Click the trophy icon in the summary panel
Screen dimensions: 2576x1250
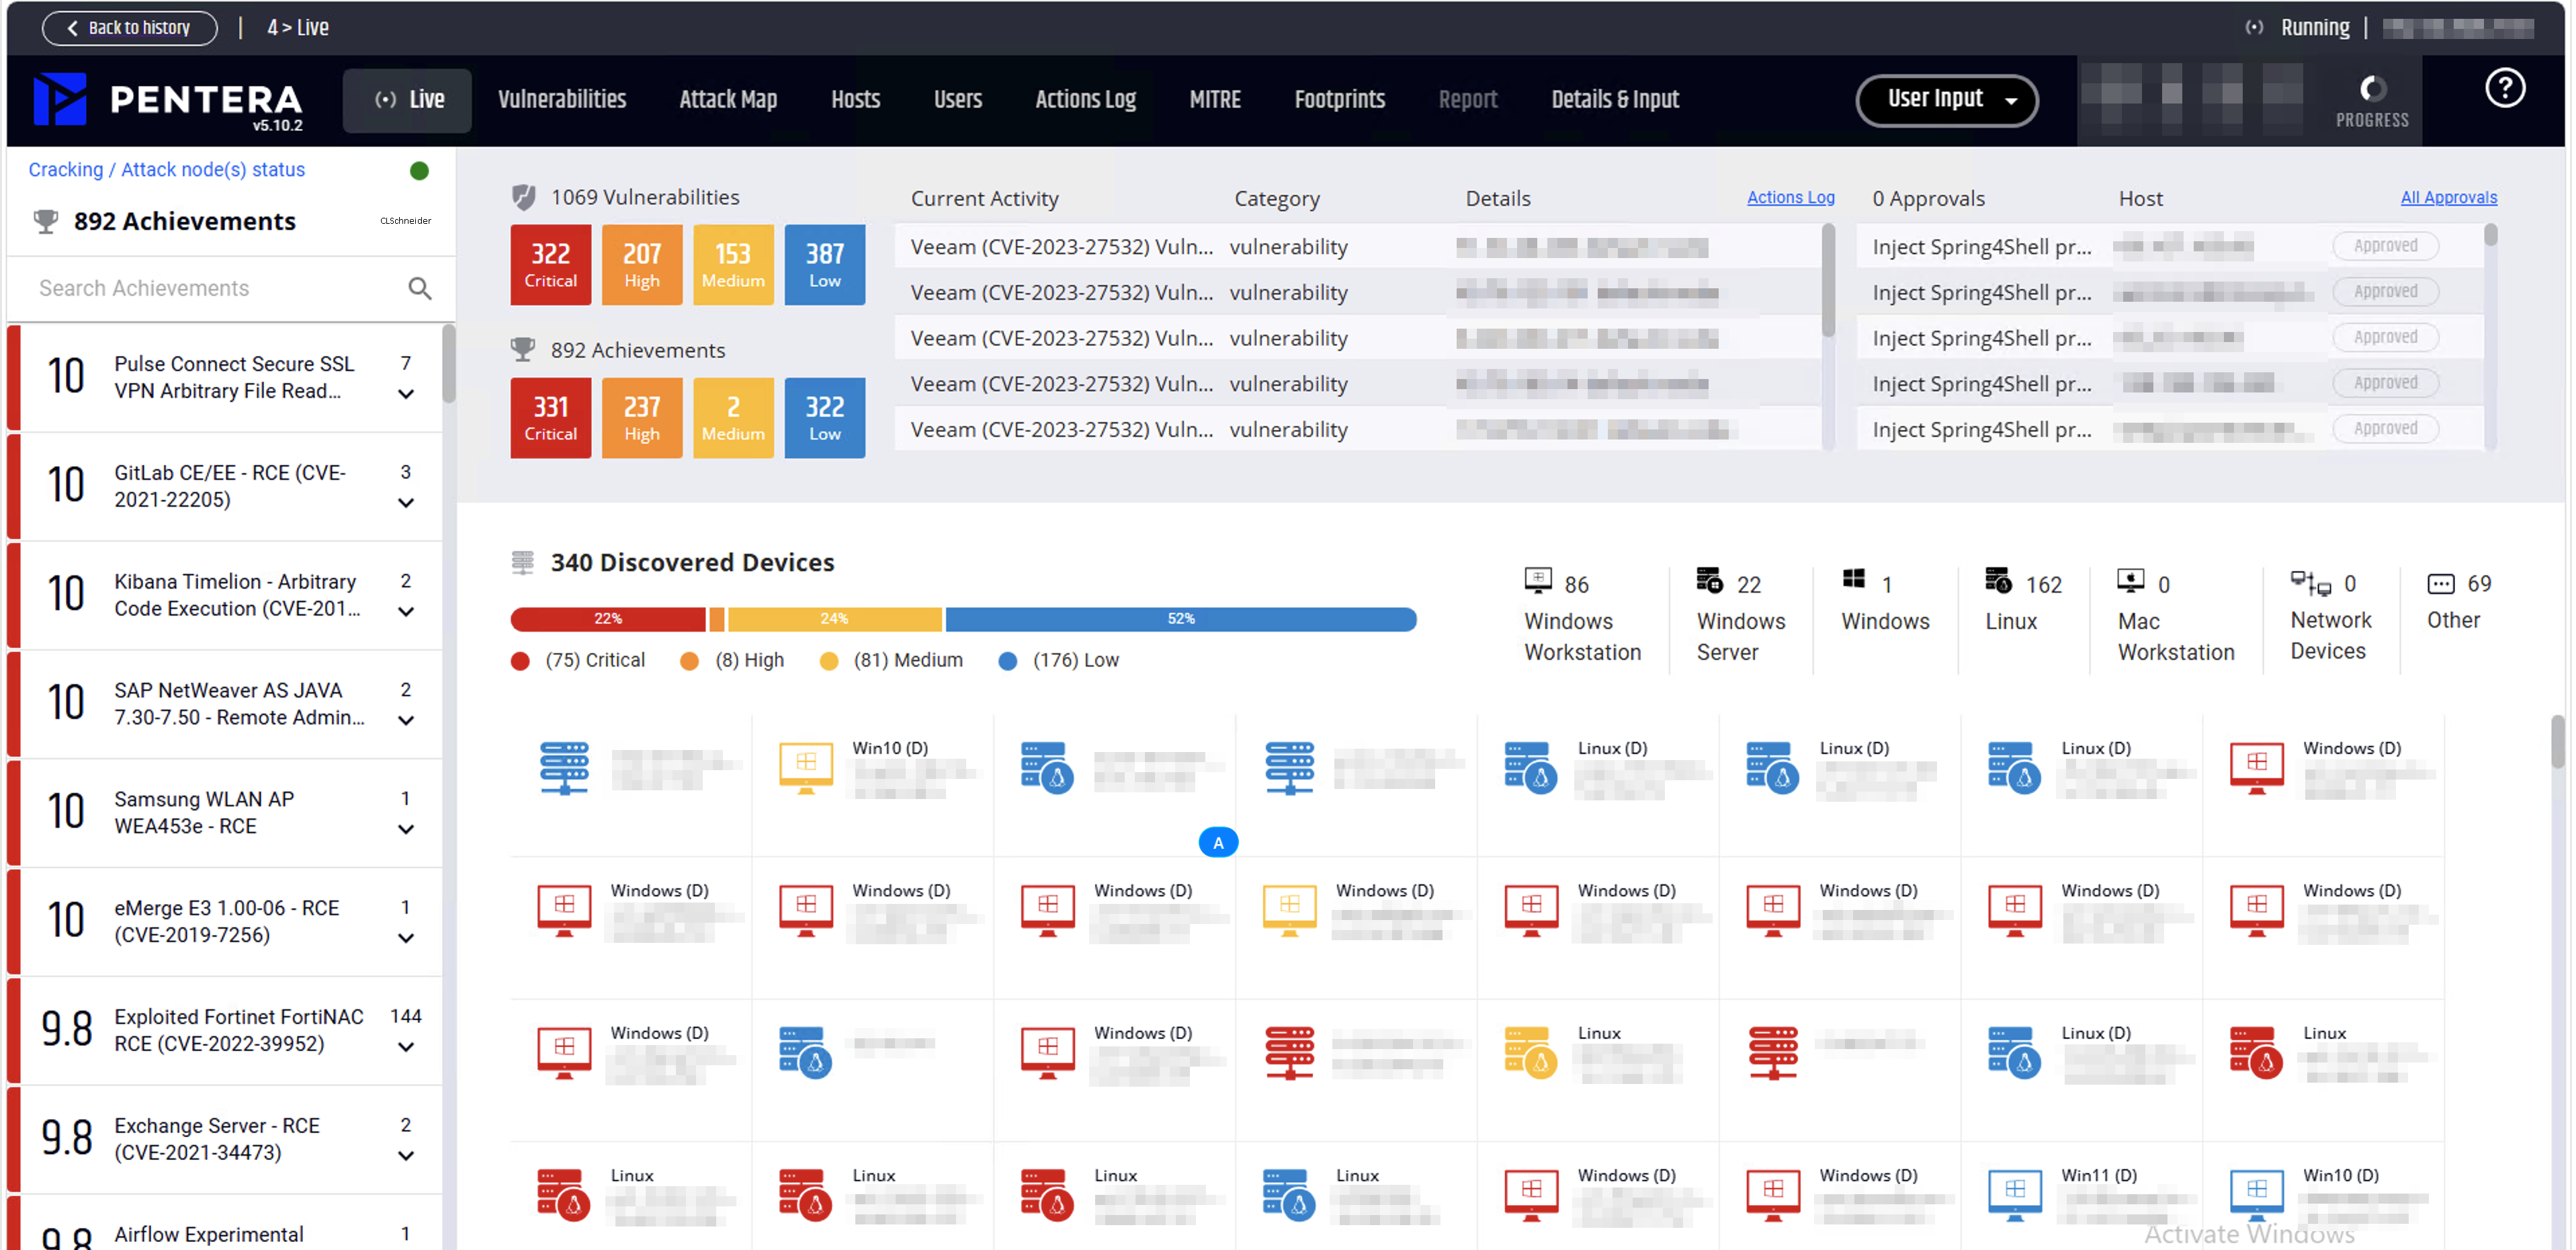point(522,350)
